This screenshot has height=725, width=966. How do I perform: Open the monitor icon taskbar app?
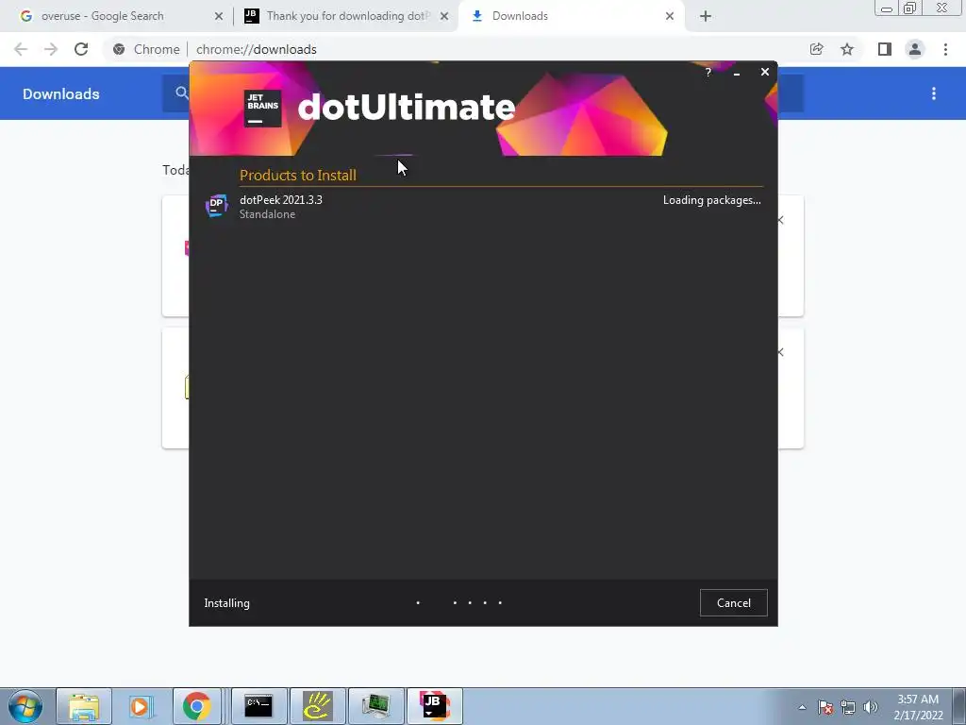coord(375,706)
